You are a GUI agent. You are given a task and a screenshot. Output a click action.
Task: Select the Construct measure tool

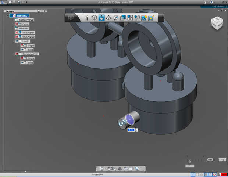116,18
